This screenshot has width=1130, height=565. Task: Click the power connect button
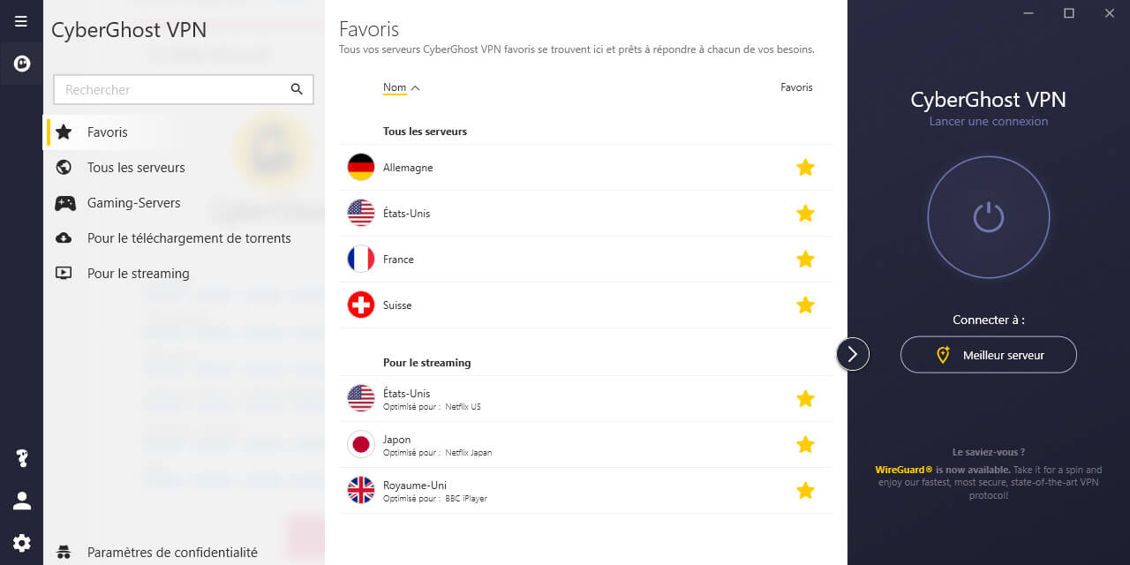click(989, 216)
